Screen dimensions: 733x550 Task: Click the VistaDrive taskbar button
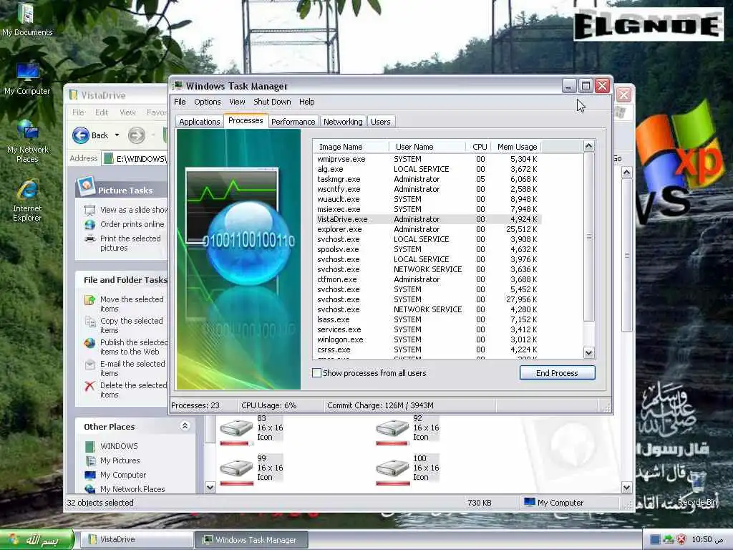coord(135,540)
